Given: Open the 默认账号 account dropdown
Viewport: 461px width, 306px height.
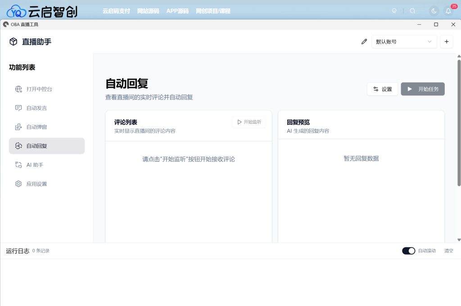Looking at the screenshot, I should tap(404, 41).
